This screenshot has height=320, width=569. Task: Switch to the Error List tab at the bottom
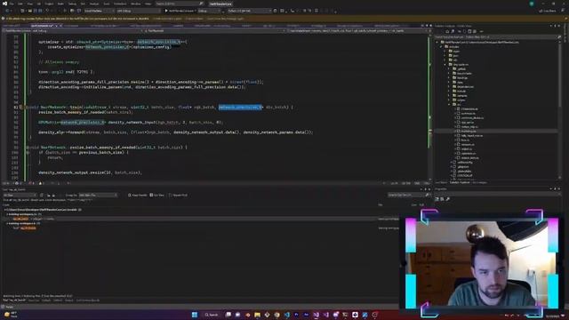coord(34,300)
